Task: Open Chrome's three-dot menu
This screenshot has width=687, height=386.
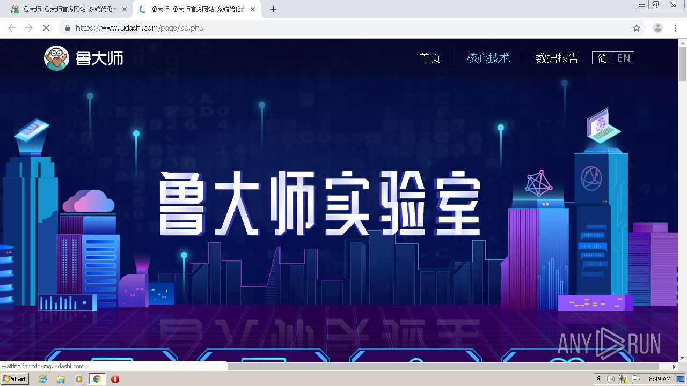Action: pyautogui.click(x=675, y=28)
